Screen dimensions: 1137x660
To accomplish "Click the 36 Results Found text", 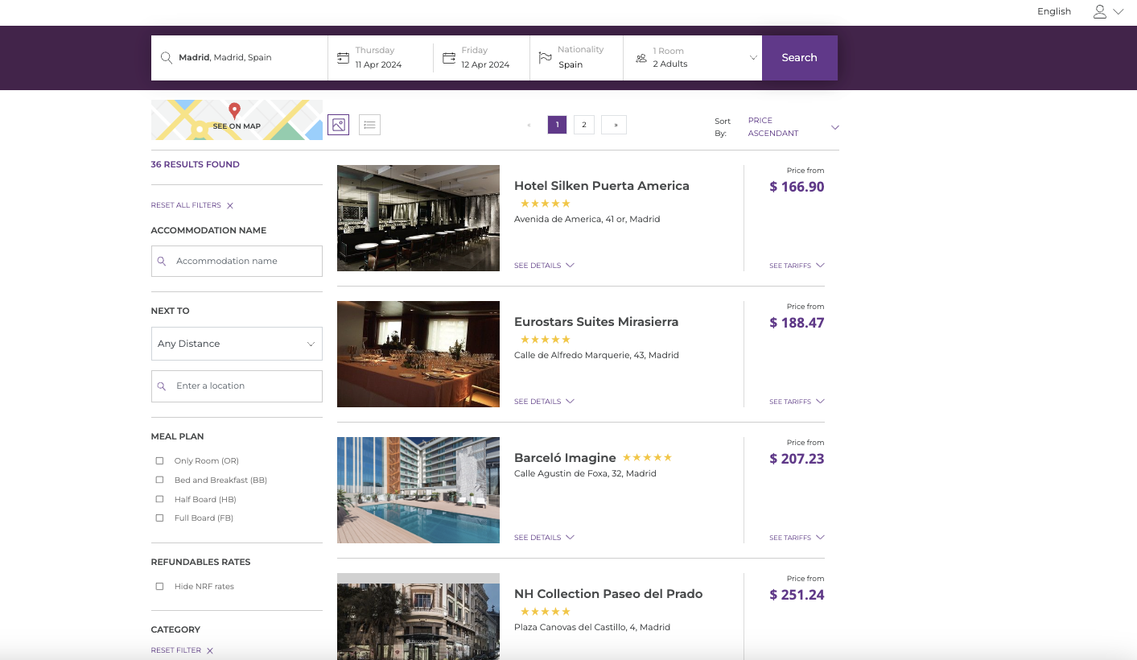I will (x=196, y=165).
